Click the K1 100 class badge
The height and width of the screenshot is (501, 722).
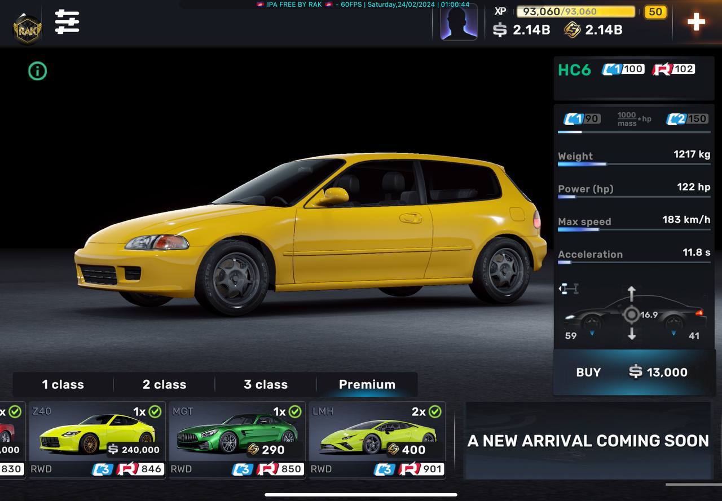[x=623, y=69]
